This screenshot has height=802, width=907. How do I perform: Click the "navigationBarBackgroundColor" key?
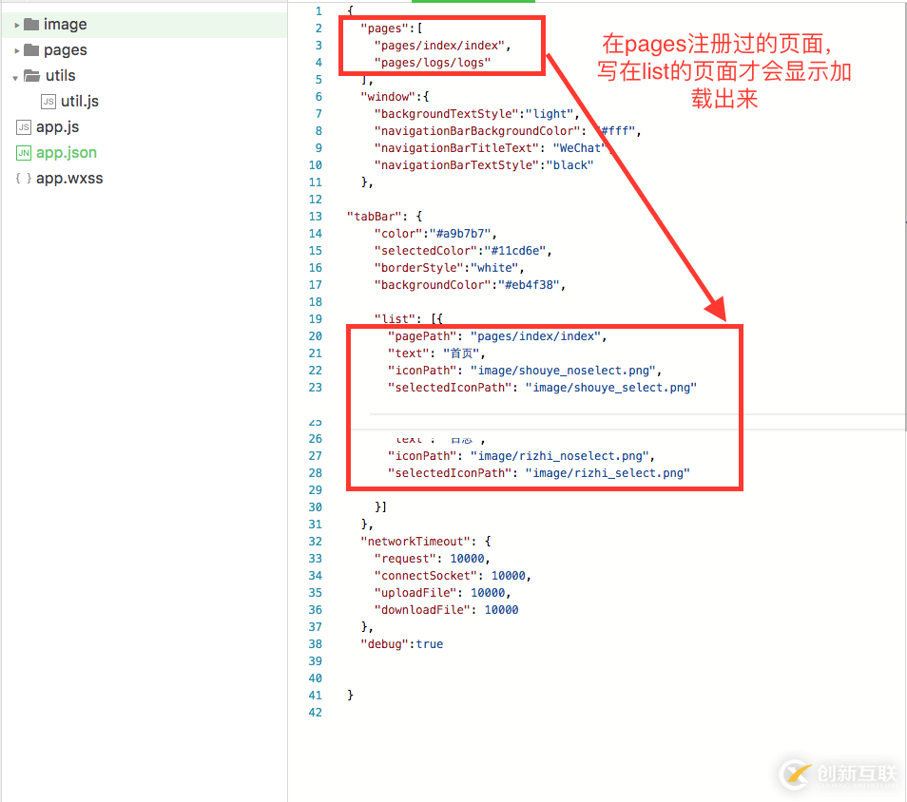[x=477, y=131]
